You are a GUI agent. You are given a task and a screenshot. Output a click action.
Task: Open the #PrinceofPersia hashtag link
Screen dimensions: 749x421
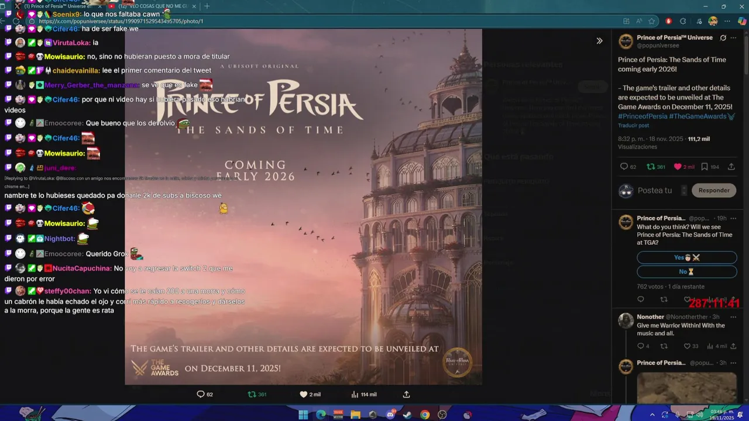[x=643, y=116]
